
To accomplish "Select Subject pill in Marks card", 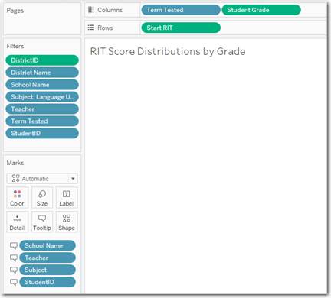I will (x=48, y=270).
